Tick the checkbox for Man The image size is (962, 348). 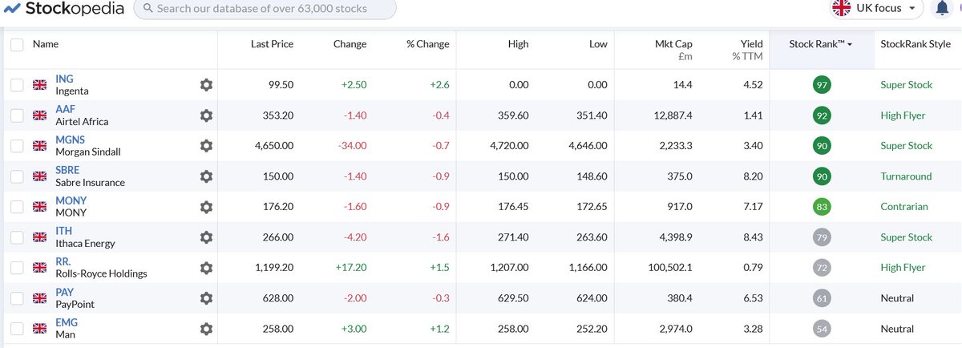coord(17,329)
